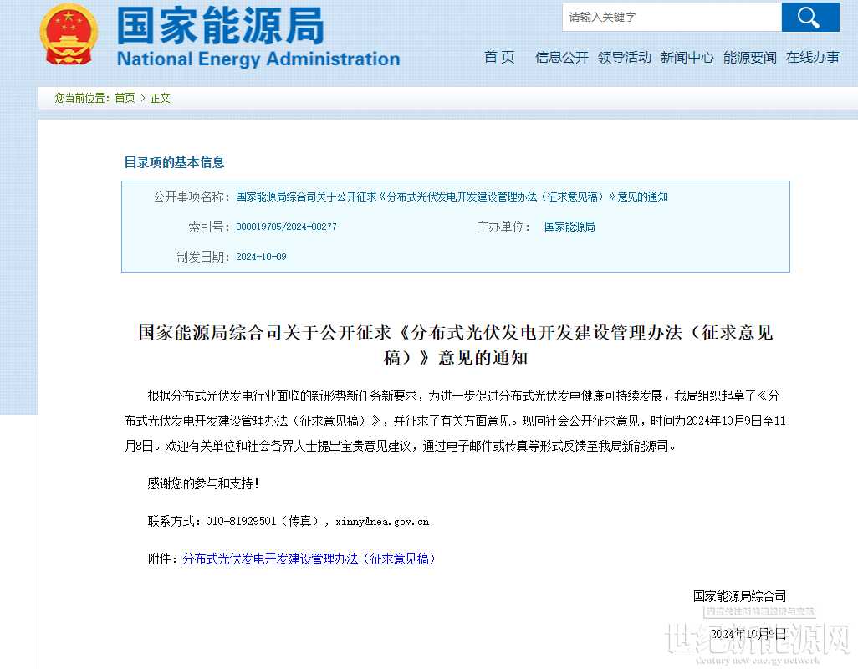The width and height of the screenshot is (858, 669).
Task: Click the article main headline
Action: click(455, 345)
